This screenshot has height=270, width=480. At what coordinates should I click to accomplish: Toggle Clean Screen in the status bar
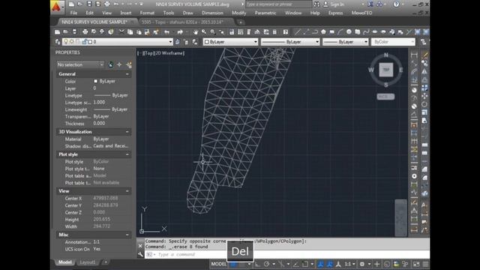[x=416, y=264]
